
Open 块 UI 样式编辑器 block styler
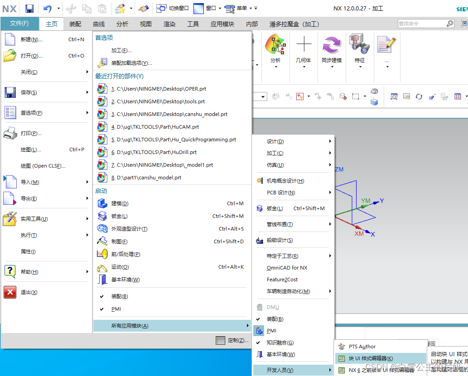coord(381,358)
